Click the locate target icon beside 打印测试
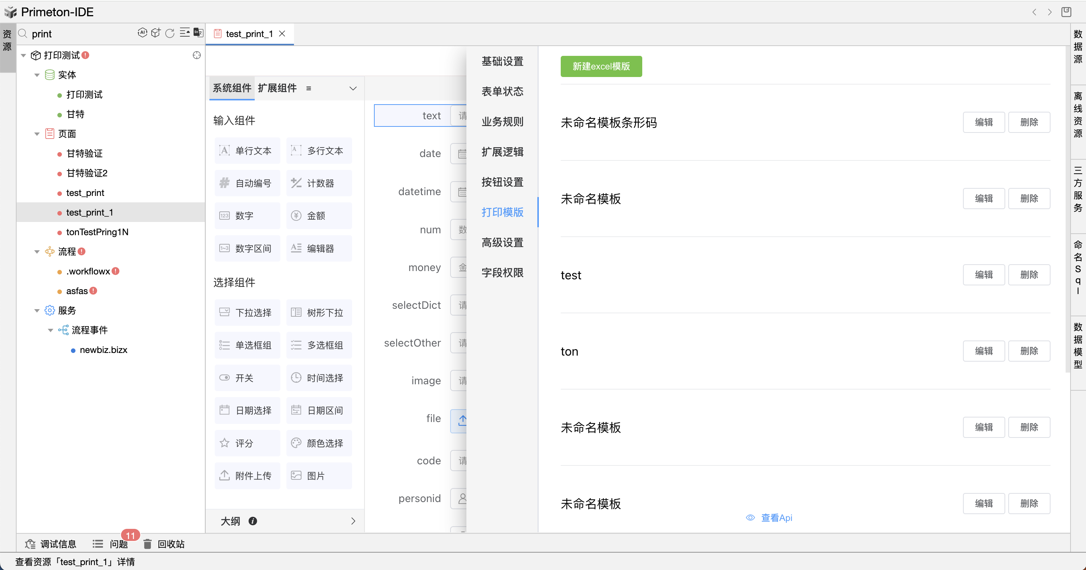Screen dimensions: 1086x570 [x=197, y=55]
